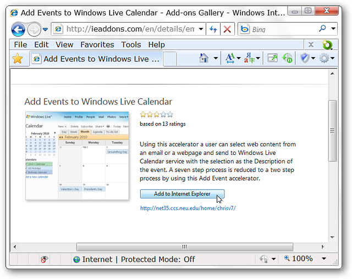Rate five stars using fifth star

click(x=170, y=115)
